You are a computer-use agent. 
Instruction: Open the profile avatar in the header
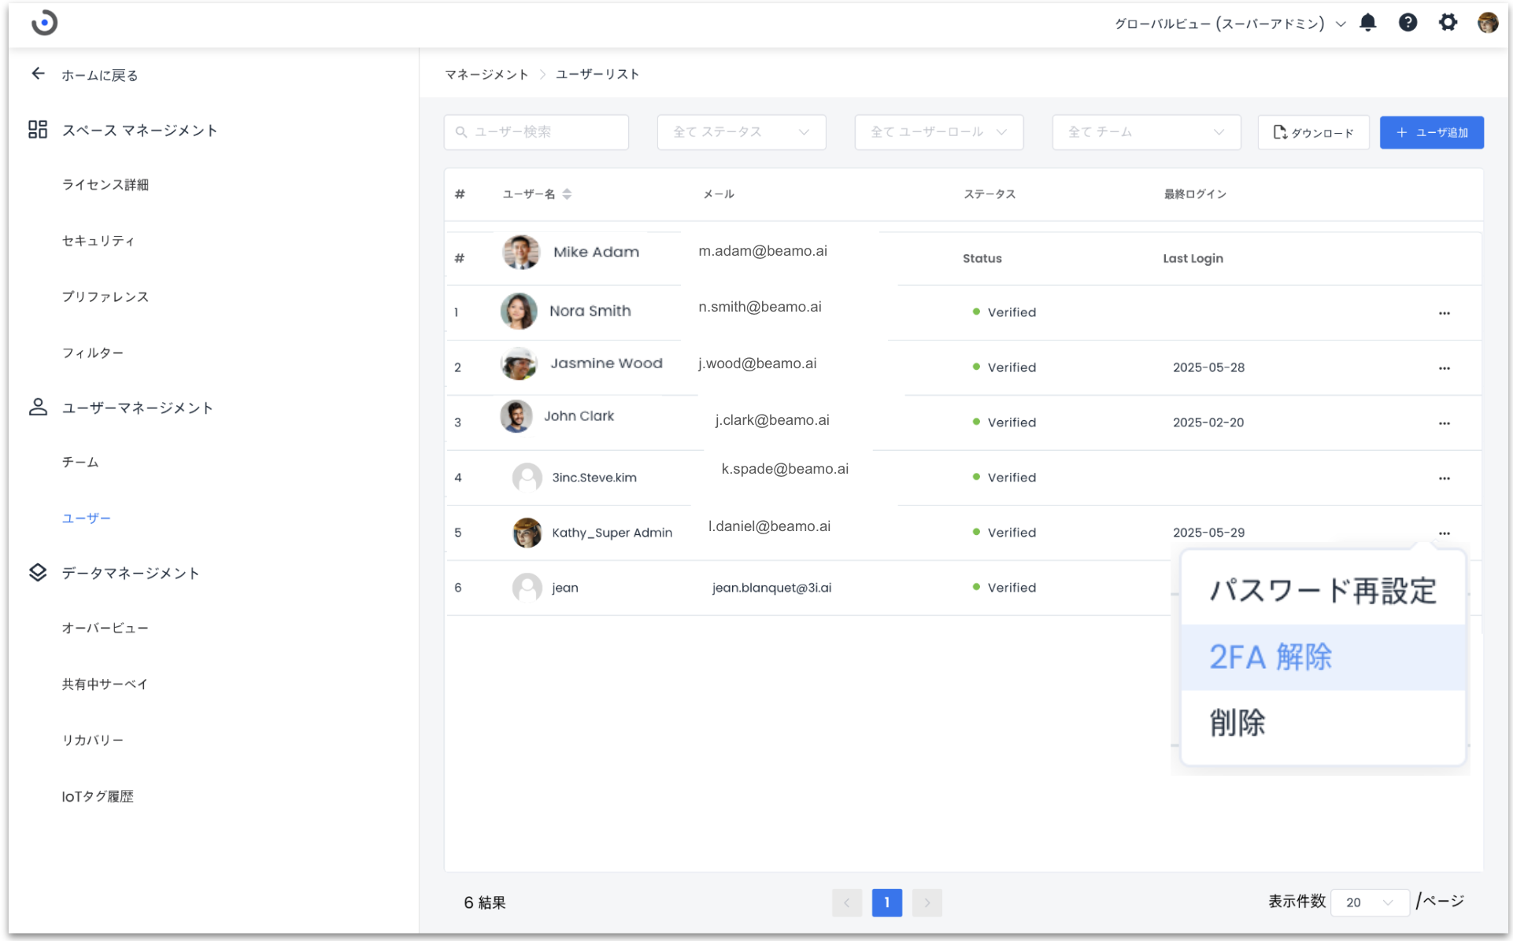coord(1487,23)
